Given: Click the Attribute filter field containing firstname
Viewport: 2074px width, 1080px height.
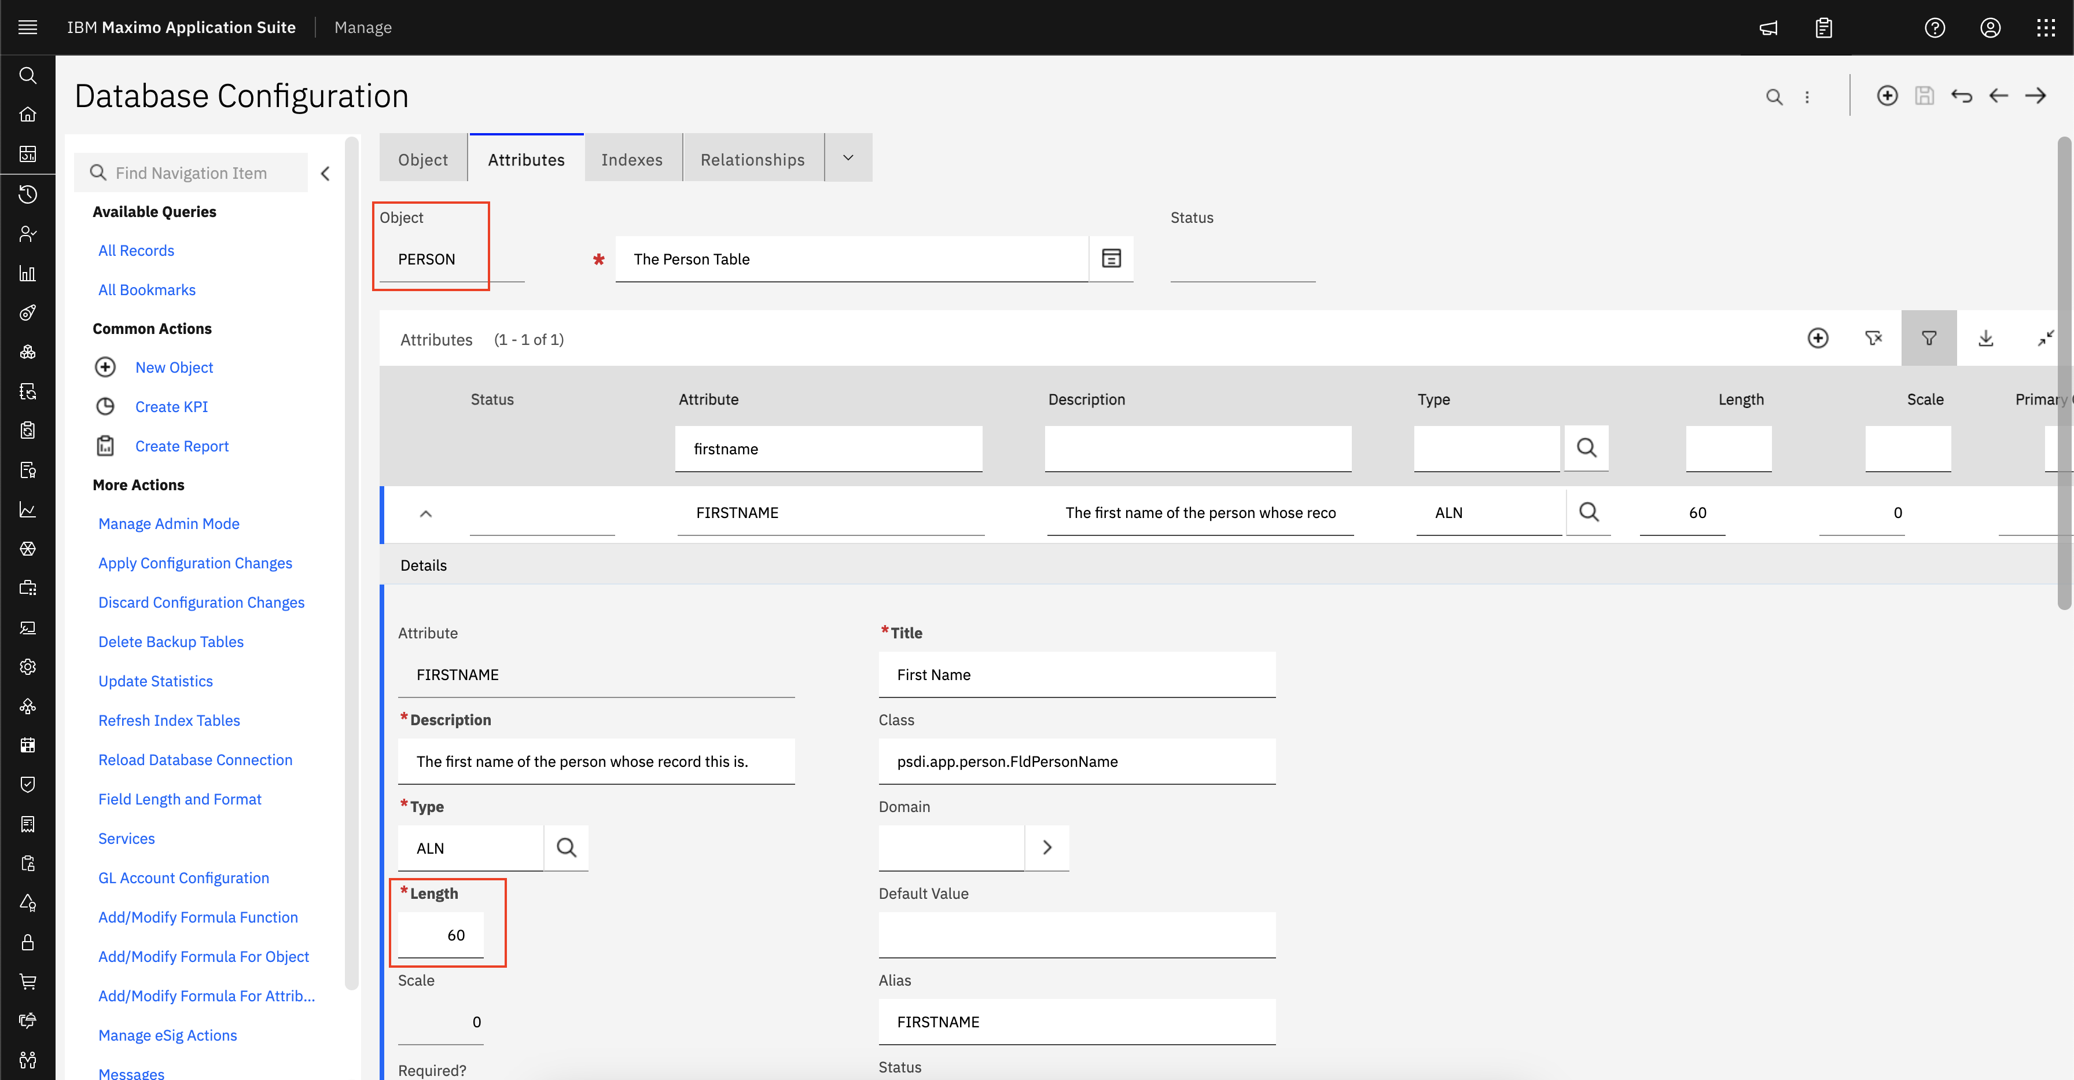Looking at the screenshot, I should click(x=829, y=449).
